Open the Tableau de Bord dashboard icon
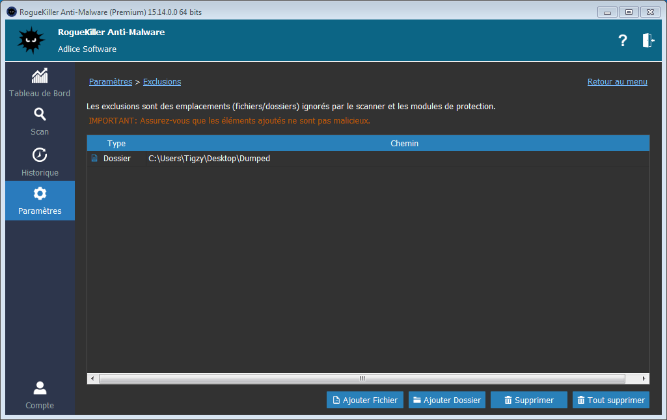Image resolution: width=667 pixels, height=420 pixels. coord(40,76)
